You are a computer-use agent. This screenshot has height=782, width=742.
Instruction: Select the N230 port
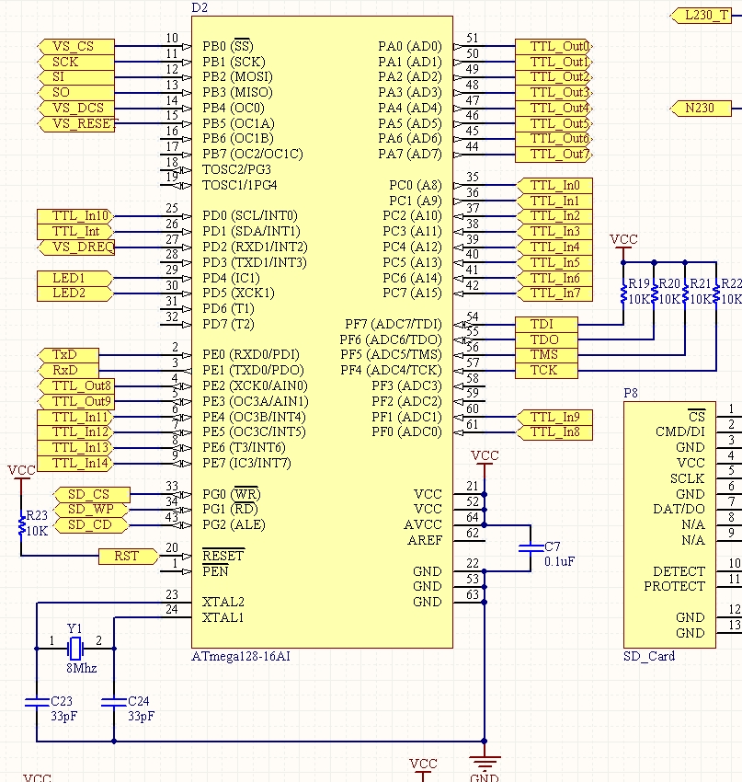coord(701,109)
